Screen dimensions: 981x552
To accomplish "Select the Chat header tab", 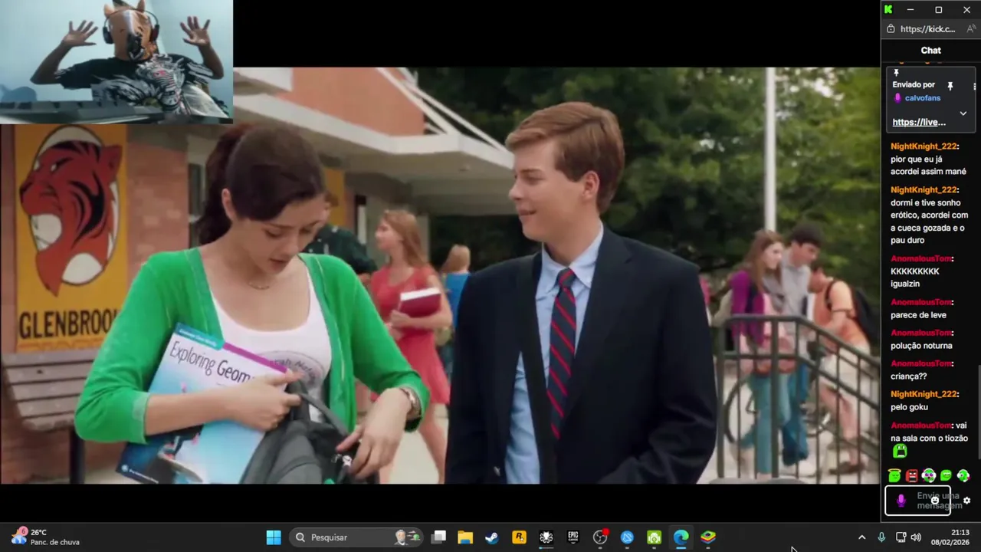I will [930, 51].
